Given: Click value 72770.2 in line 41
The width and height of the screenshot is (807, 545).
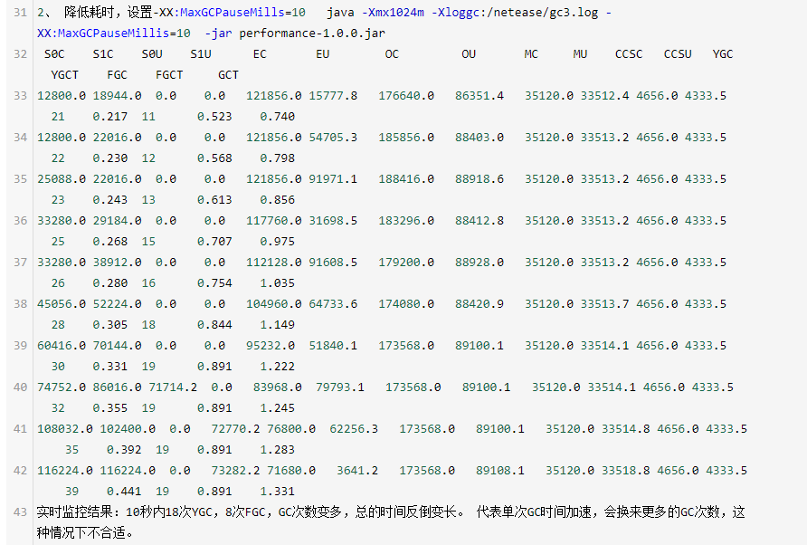Looking at the screenshot, I should [x=235, y=429].
